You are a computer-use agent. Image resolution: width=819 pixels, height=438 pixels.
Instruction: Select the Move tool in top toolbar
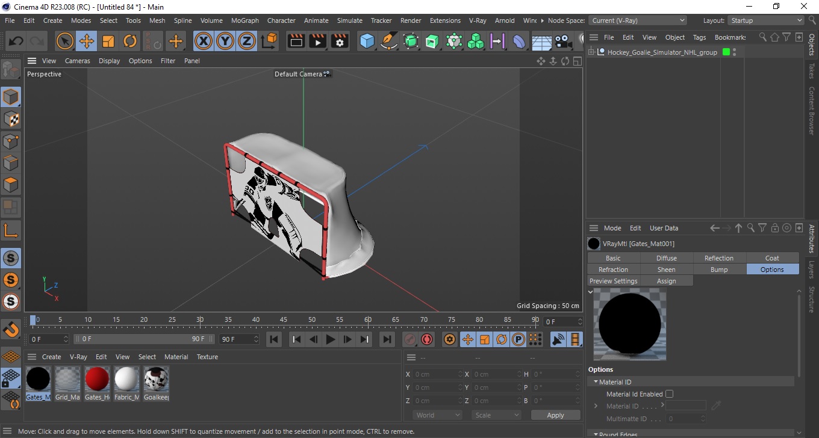[87, 42]
